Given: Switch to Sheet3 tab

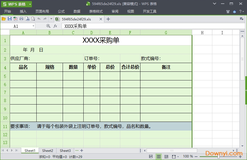Looking at the screenshot, I should point(65,150).
